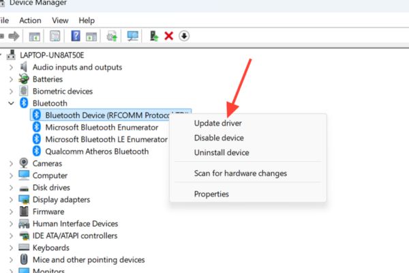Expand the Biometric devices node
Screen dimensions: 409x273
pyautogui.click(x=11, y=91)
